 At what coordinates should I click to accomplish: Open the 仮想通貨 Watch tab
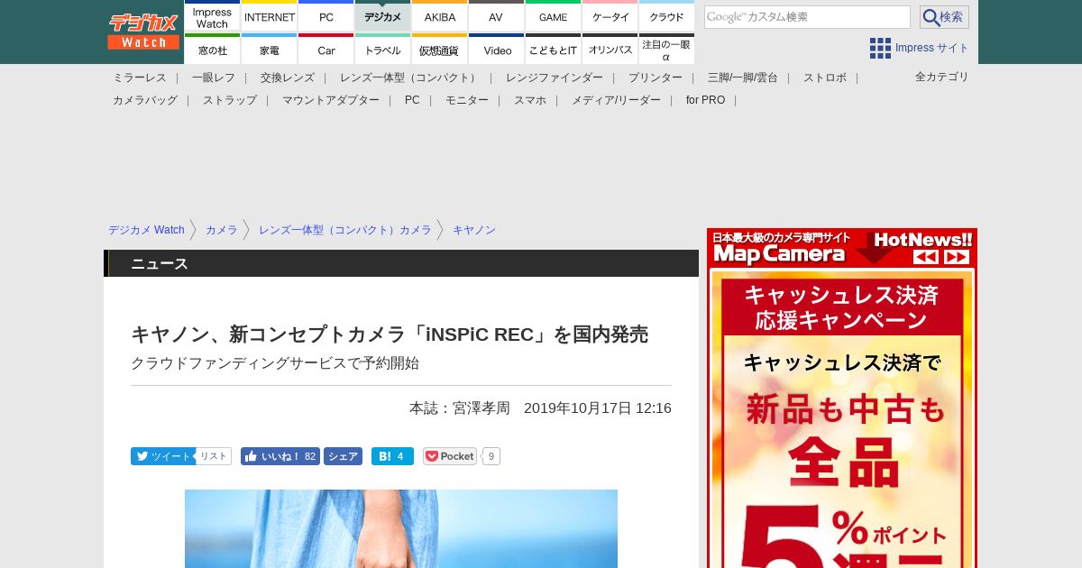[440, 50]
